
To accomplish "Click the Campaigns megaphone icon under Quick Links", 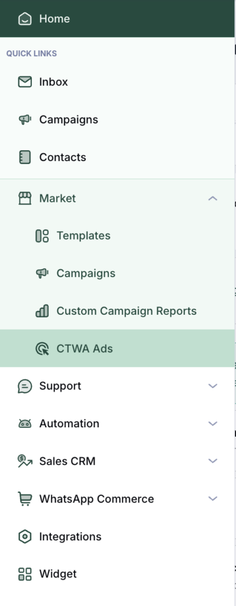I will (x=25, y=120).
